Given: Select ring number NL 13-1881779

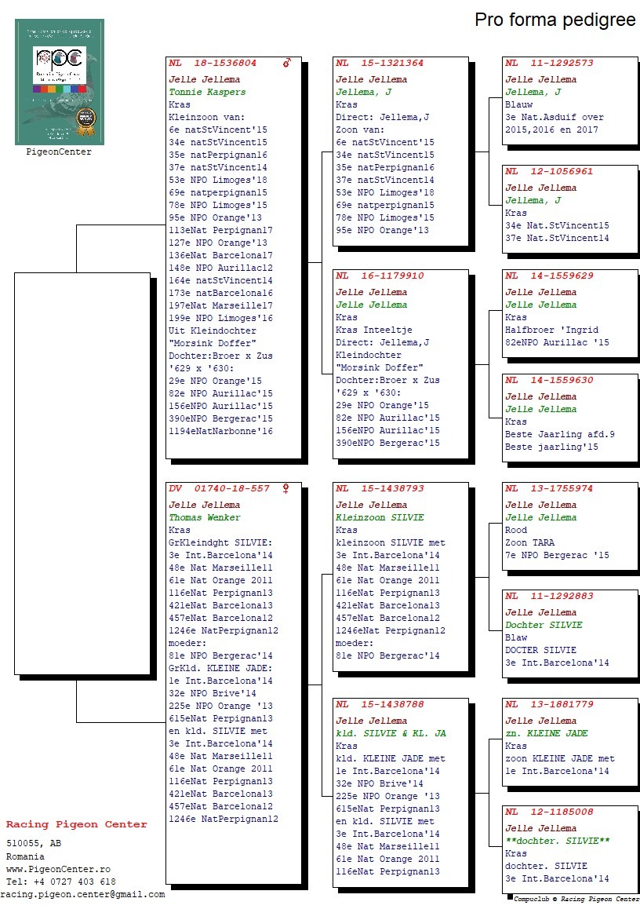Looking at the screenshot, I should [549, 704].
